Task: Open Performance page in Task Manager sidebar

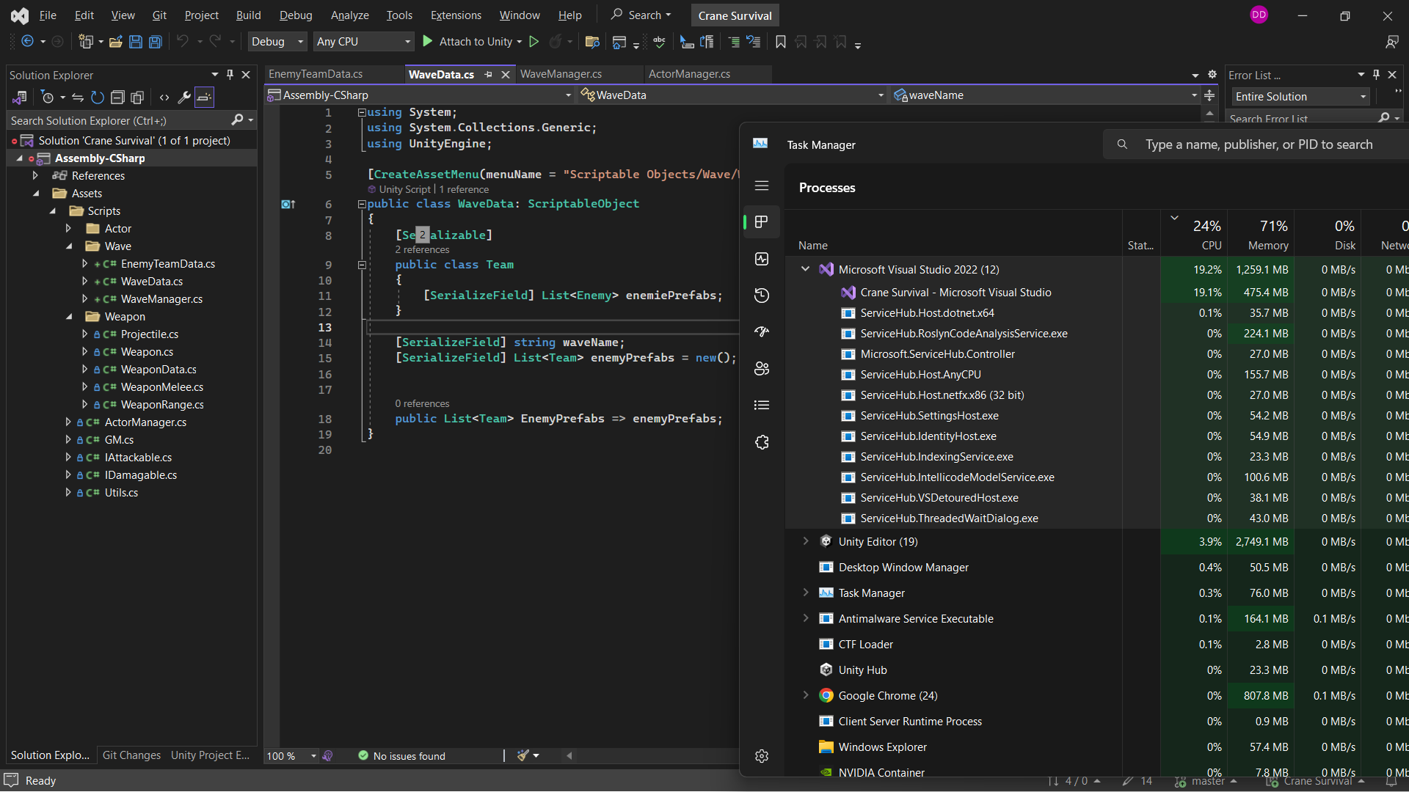Action: pos(762,259)
